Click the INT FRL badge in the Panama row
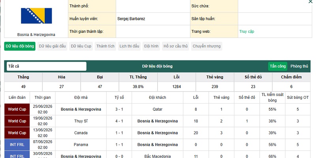This screenshot has height=158, width=316. point(17,145)
